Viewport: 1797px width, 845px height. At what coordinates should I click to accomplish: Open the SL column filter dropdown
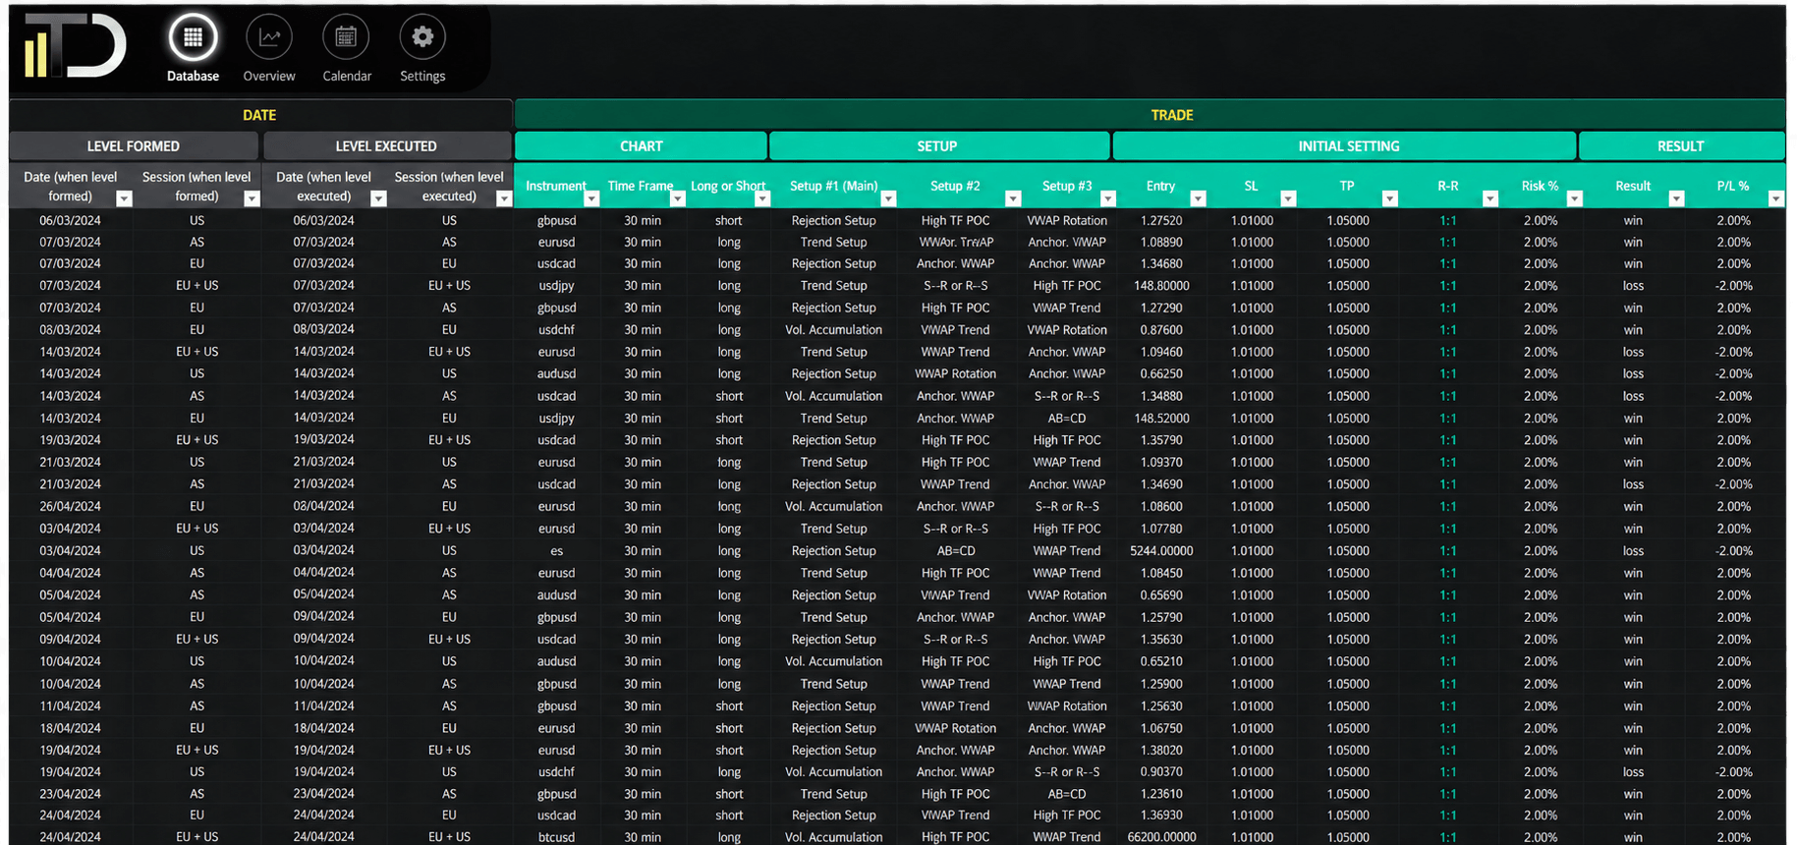pos(1288,198)
